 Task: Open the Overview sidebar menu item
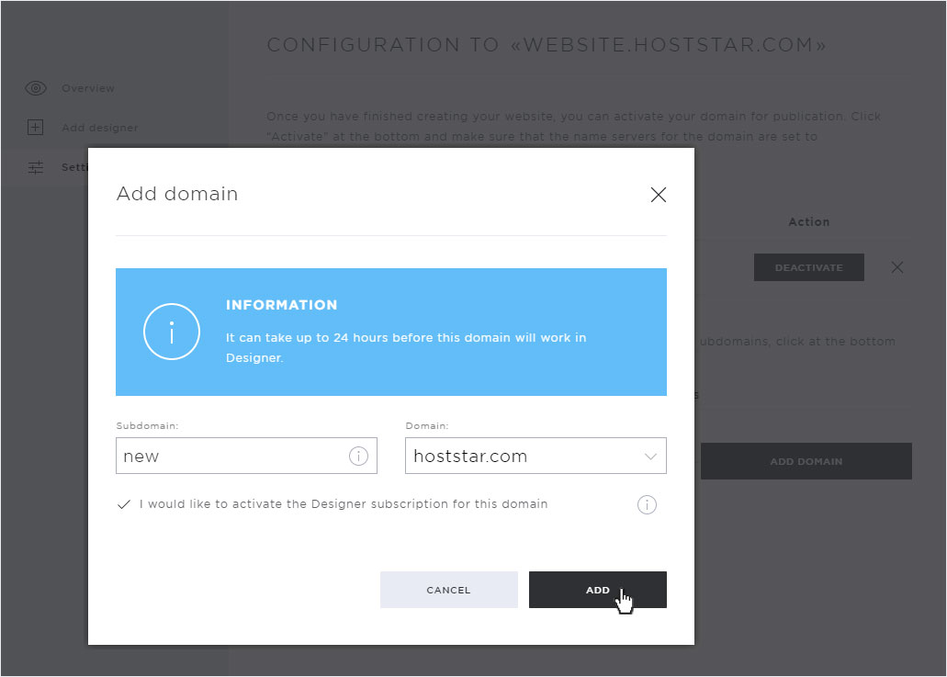click(88, 88)
